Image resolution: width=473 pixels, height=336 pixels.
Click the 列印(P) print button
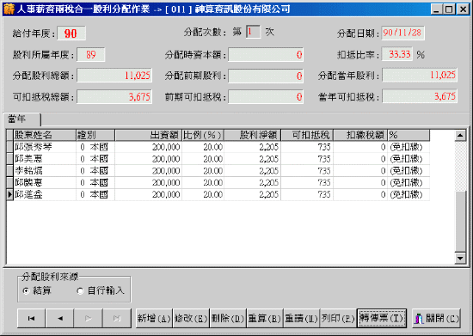(x=338, y=318)
